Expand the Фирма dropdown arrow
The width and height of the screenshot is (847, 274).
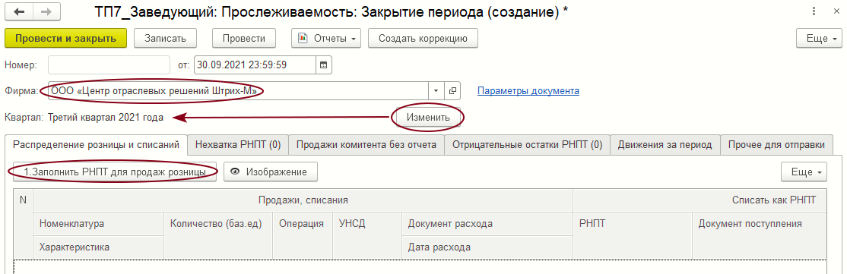(x=436, y=91)
